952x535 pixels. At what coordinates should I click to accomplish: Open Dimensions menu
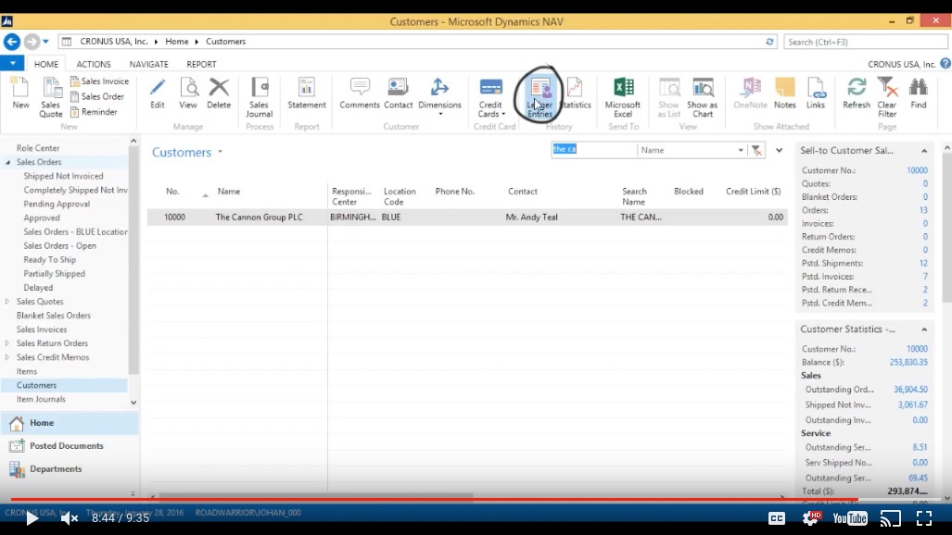coord(439,97)
